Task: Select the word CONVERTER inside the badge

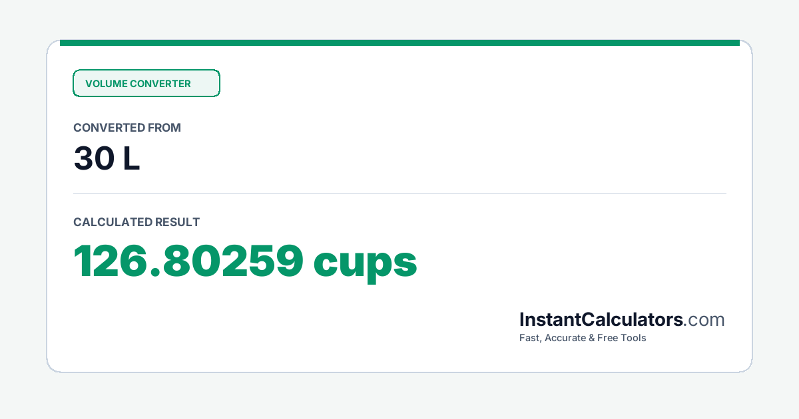Action: [160, 84]
